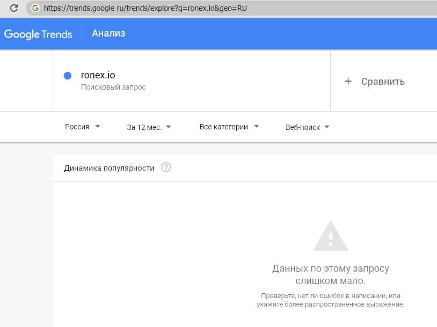This screenshot has height=327, width=437.
Task: Click the Google favicon in address bar
Action: tap(35, 8)
